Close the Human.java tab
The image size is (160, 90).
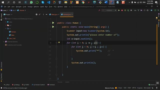click(72, 14)
